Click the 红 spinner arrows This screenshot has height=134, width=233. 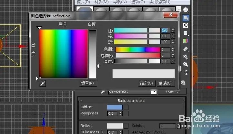(x=173, y=30)
